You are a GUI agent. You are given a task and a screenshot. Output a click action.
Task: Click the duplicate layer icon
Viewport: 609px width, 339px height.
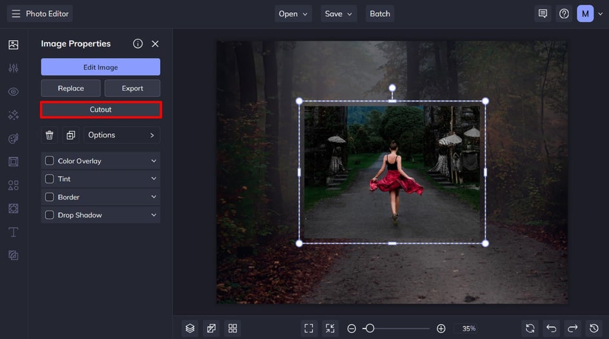pos(71,135)
